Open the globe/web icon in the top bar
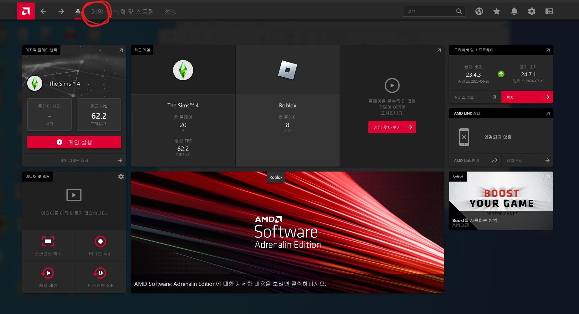Screen dimensions: 579x314 (x=479, y=11)
